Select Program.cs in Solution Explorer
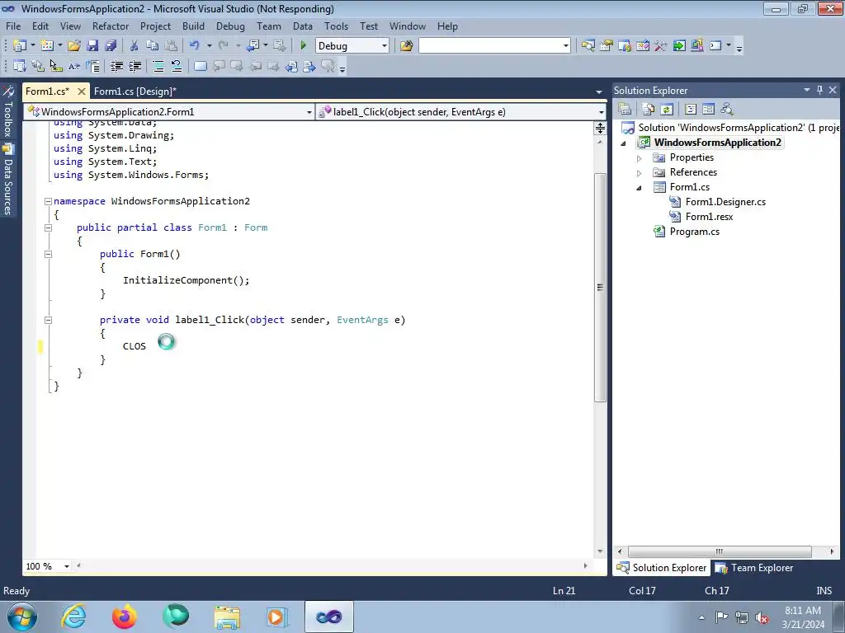Screen dimensions: 845x633 695,232
